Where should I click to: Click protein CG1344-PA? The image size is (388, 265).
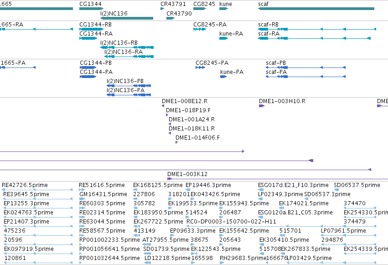(88, 77)
